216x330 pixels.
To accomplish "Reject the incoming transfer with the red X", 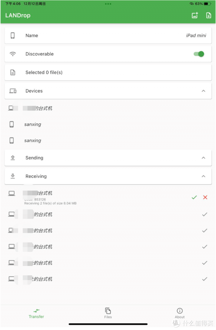I will point(204,197).
